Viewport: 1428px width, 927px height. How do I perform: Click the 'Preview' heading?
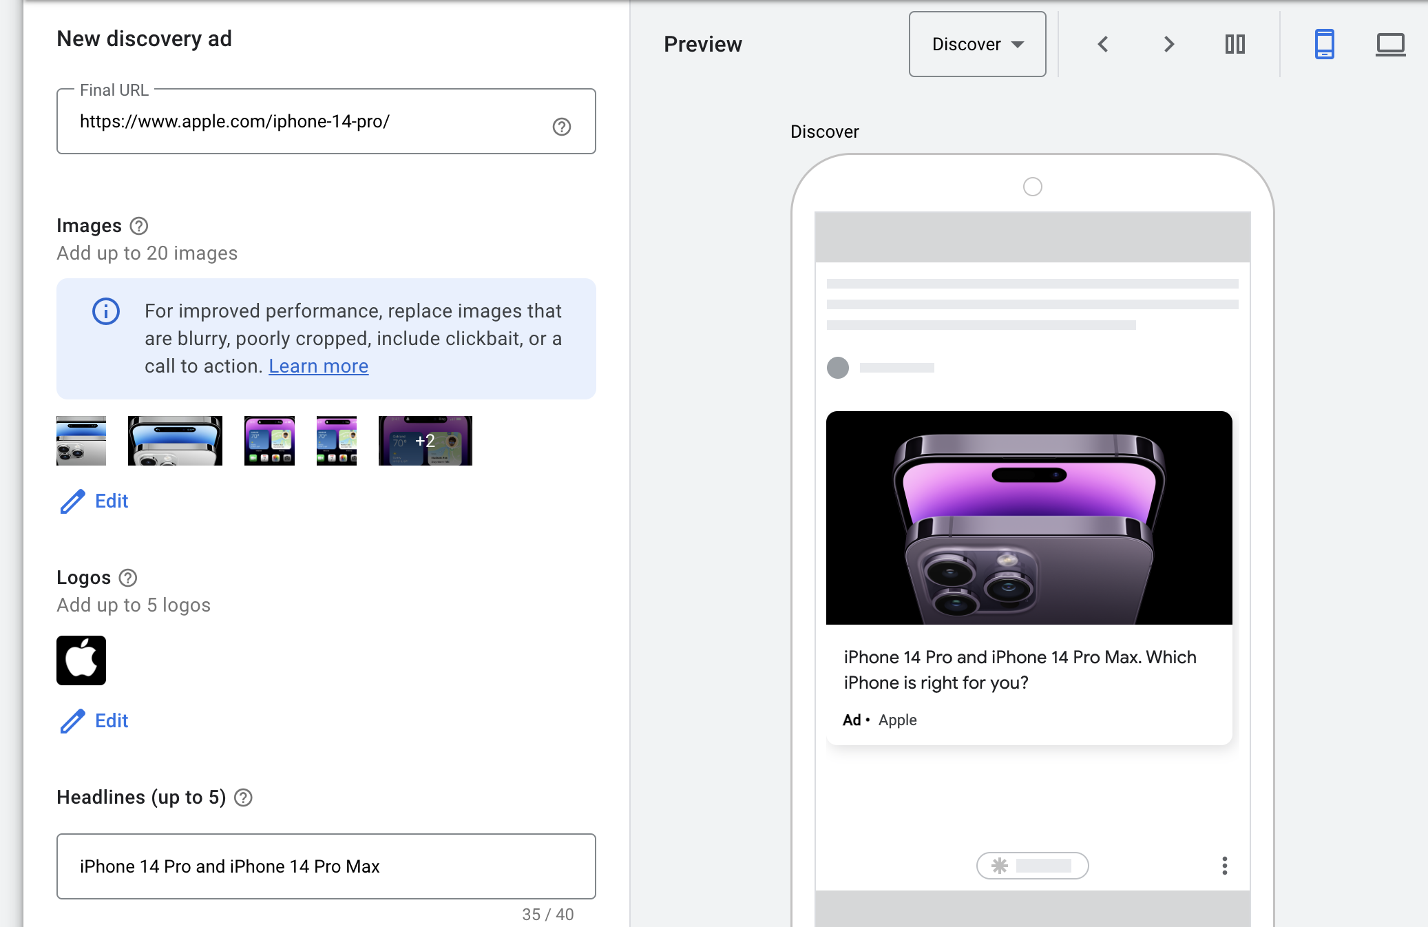[x=703, y=44]
